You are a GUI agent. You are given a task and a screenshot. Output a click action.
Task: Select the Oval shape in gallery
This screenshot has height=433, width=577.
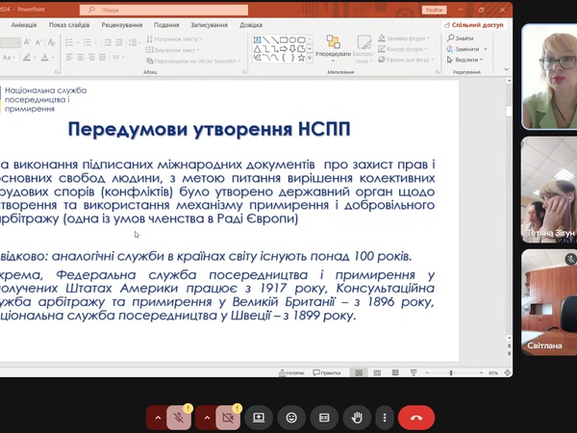pos(292,39)
